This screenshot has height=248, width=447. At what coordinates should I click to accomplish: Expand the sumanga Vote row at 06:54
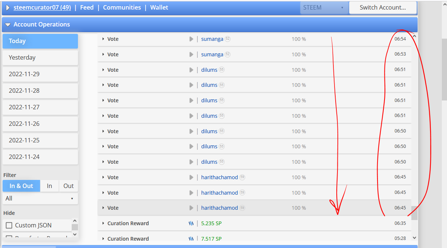103,39
